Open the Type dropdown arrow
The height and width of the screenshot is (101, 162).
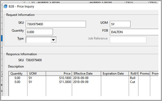click(x=53, y=40)
